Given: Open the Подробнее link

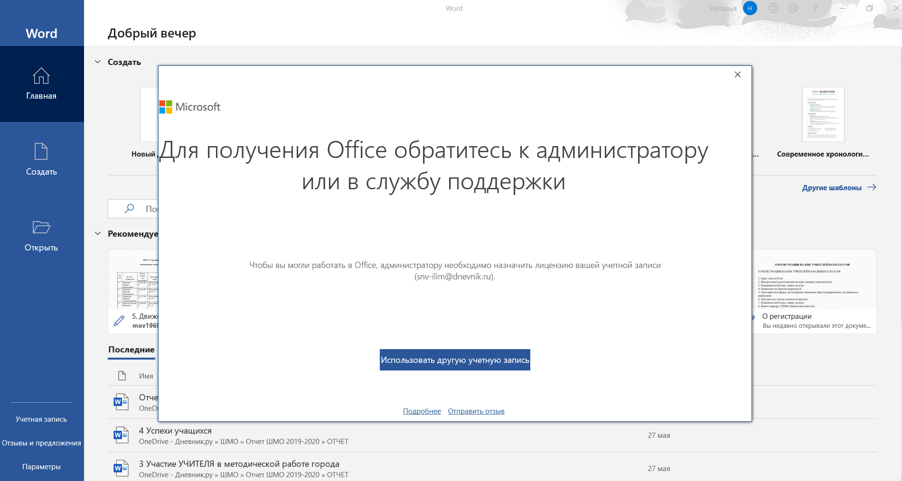Looking at the screenshot, I should coord(422,411).
